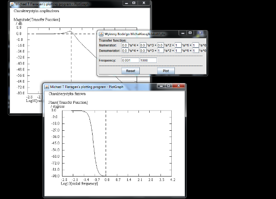
Task: Click the 'Charakterystyka fazowa' heading
Action: [67, 94]
